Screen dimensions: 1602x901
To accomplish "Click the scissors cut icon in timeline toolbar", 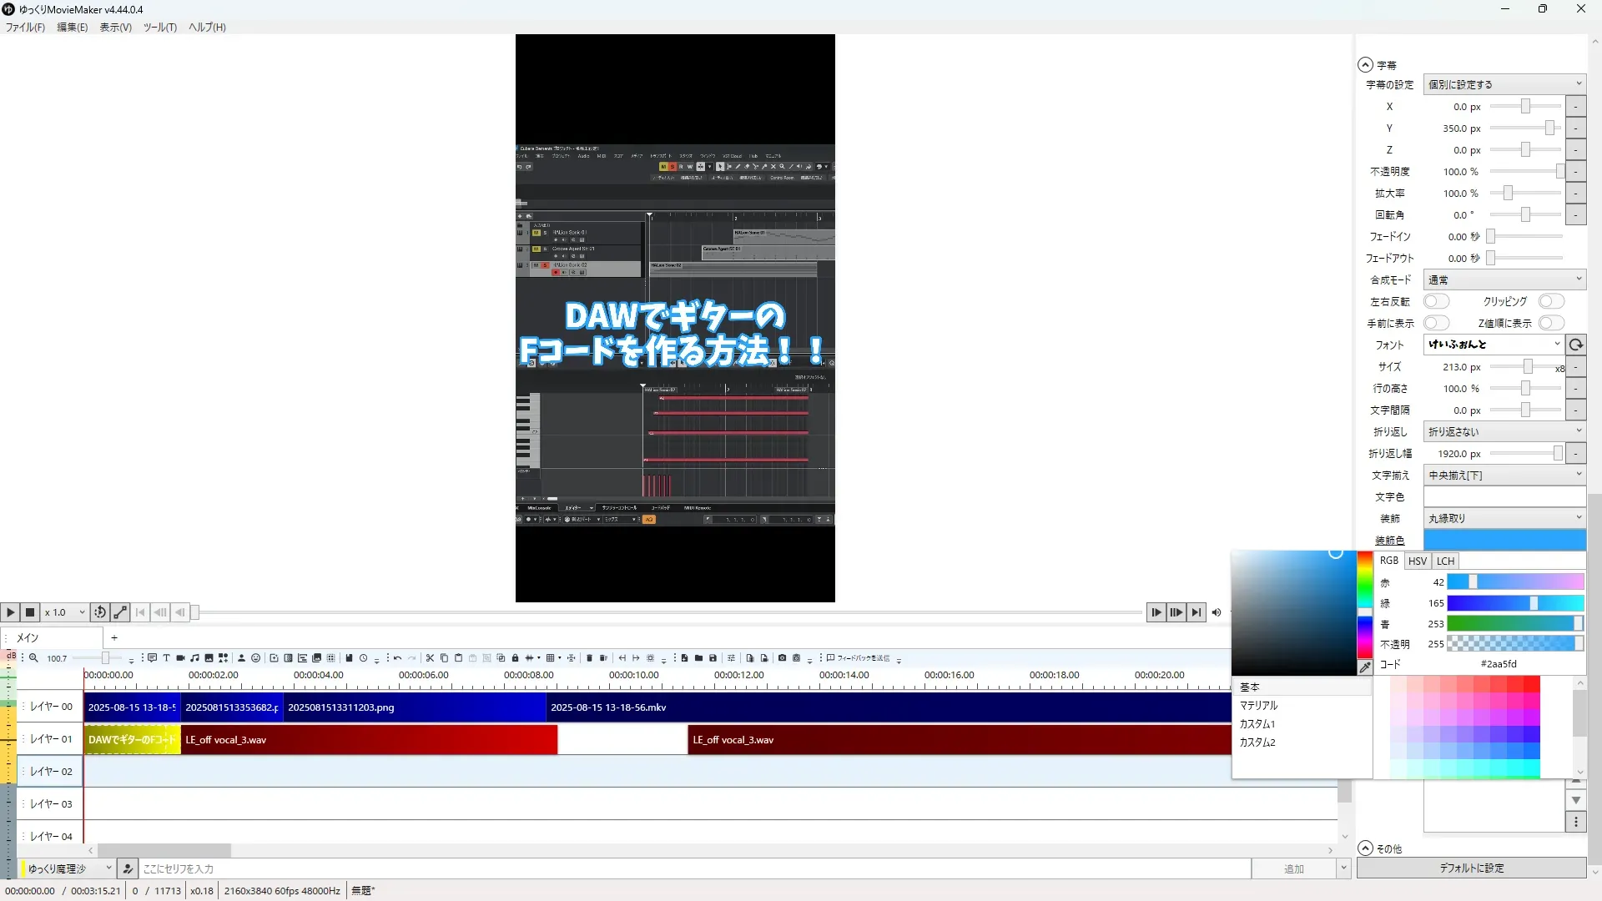I will coord(430,658).
